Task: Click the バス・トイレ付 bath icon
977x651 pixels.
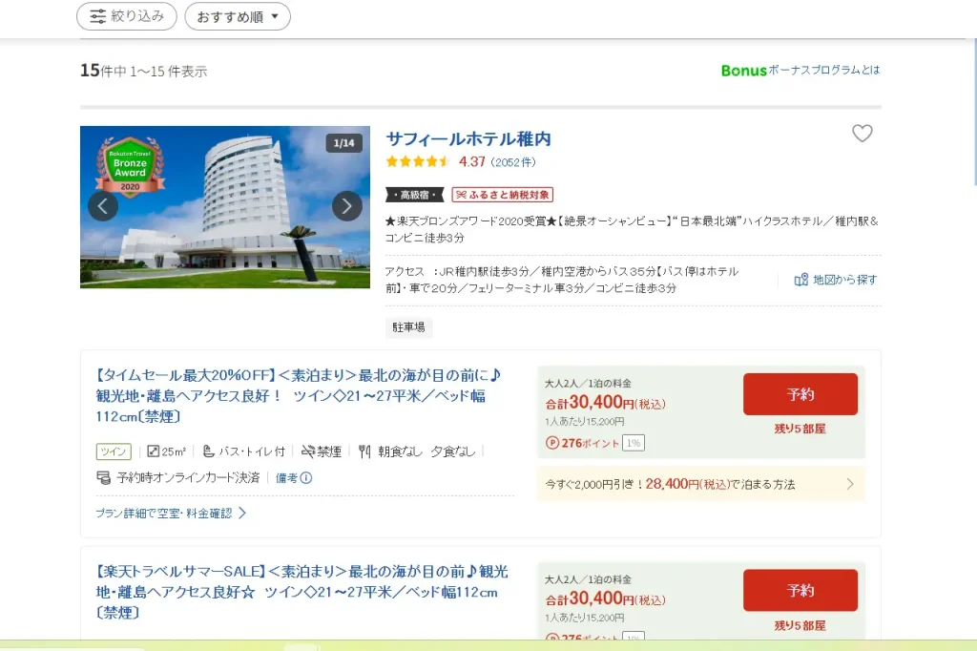Action: (209, 451)
